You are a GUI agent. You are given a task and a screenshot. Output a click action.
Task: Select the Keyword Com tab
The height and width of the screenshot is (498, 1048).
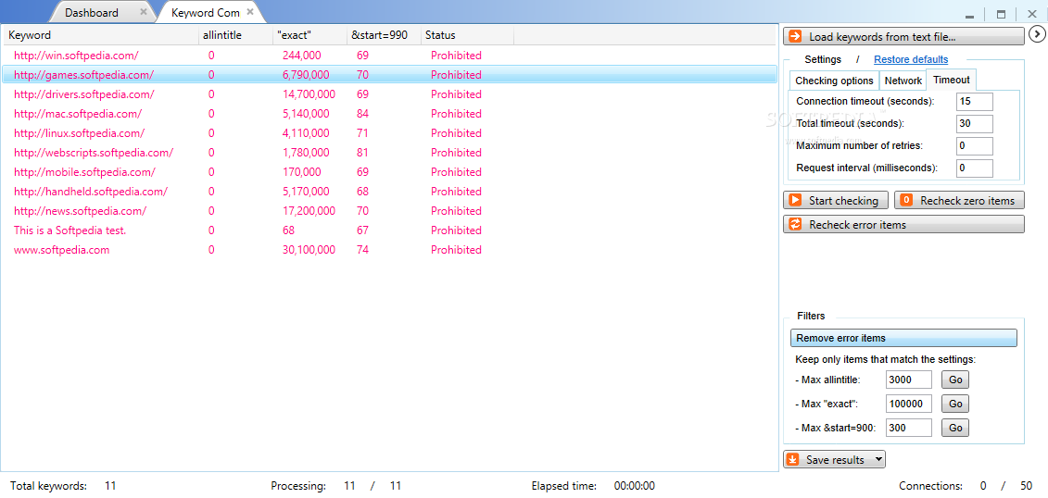pyautogui.click(x=205, y=13)
